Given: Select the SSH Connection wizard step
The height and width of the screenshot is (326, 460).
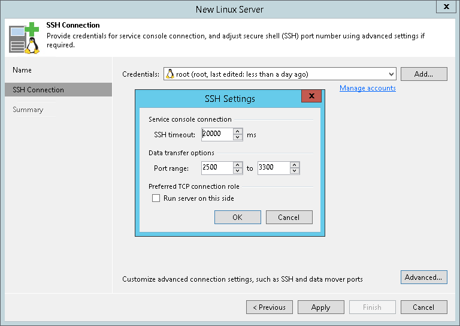Looking at the screenshot, I should coord(58,89).
